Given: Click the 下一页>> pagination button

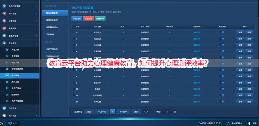Looking at the screenshot, I should point(123,112).
